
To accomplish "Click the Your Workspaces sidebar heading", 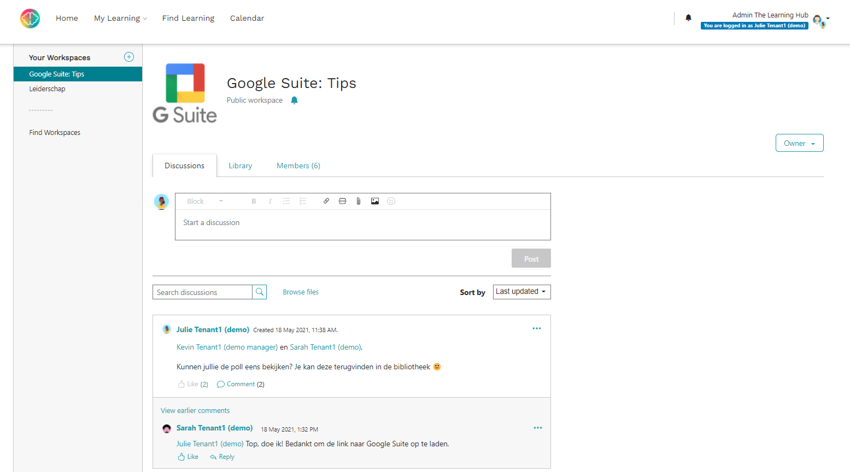I will (x=60, y=57).
